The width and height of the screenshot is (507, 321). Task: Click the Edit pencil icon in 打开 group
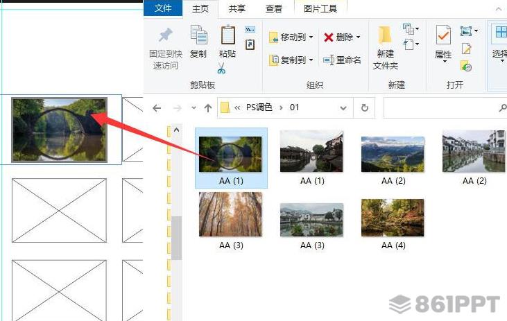466,49
